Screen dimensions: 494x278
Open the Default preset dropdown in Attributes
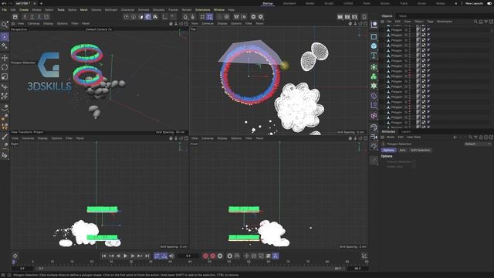pyautogui.click(x=478, y=144)
